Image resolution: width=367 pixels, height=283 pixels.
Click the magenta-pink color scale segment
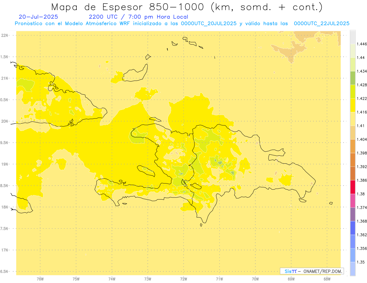pos(353,200)
